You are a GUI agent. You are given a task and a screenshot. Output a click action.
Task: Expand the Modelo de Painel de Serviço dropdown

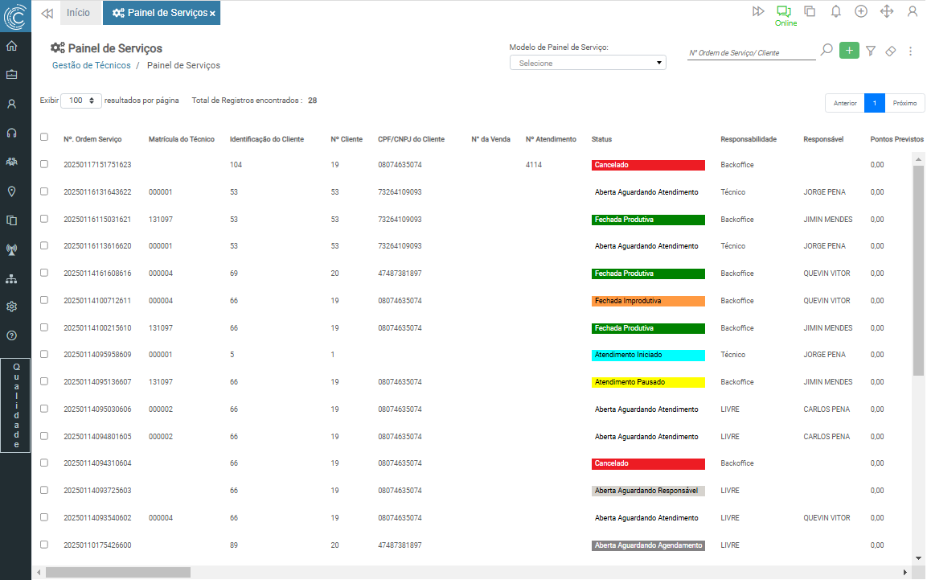588,63
